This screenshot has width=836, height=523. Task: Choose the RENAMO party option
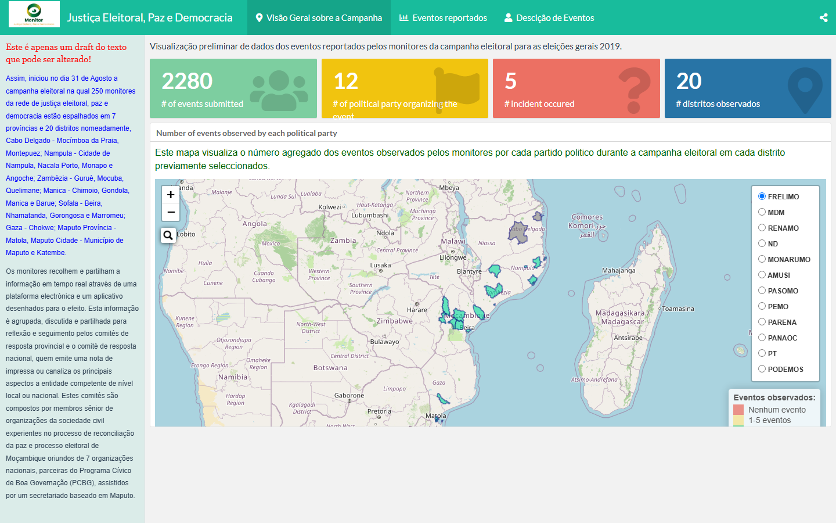762,228
